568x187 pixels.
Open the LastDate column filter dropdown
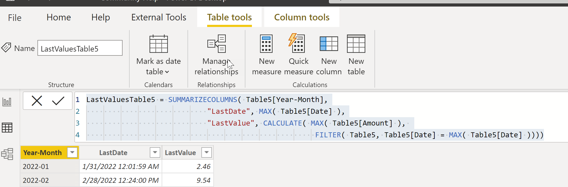coord(155,152)
